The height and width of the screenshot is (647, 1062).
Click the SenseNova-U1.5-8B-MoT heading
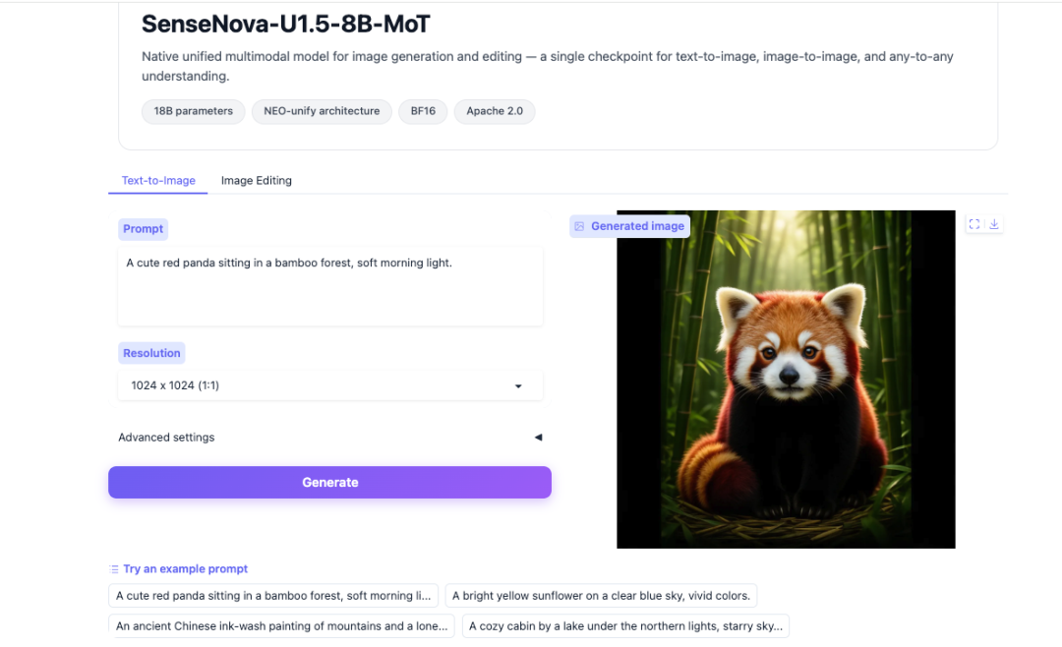pos(285,25)
